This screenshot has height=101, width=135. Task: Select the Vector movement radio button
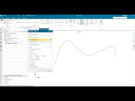tap(42, 56)
